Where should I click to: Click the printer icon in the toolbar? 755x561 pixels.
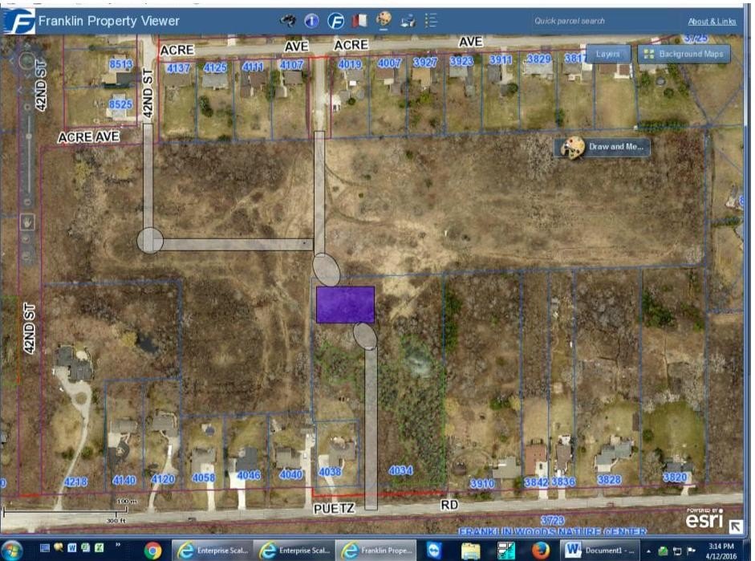(408, 21)
